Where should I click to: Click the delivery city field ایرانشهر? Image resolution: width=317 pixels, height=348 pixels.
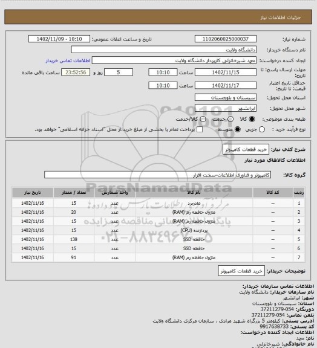pyautogui.click(x=226, y=108)
